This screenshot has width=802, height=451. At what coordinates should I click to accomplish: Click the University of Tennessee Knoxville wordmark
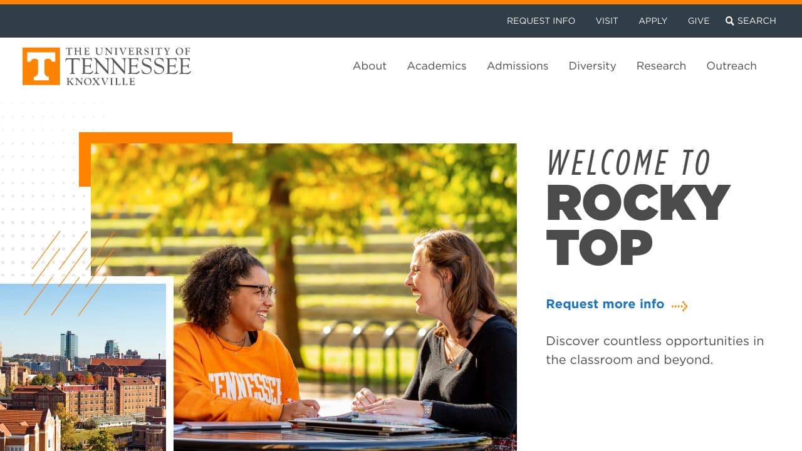(x=128, y=65)
